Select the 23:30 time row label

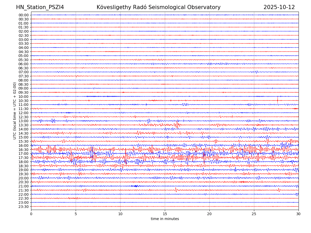point(23,207)
